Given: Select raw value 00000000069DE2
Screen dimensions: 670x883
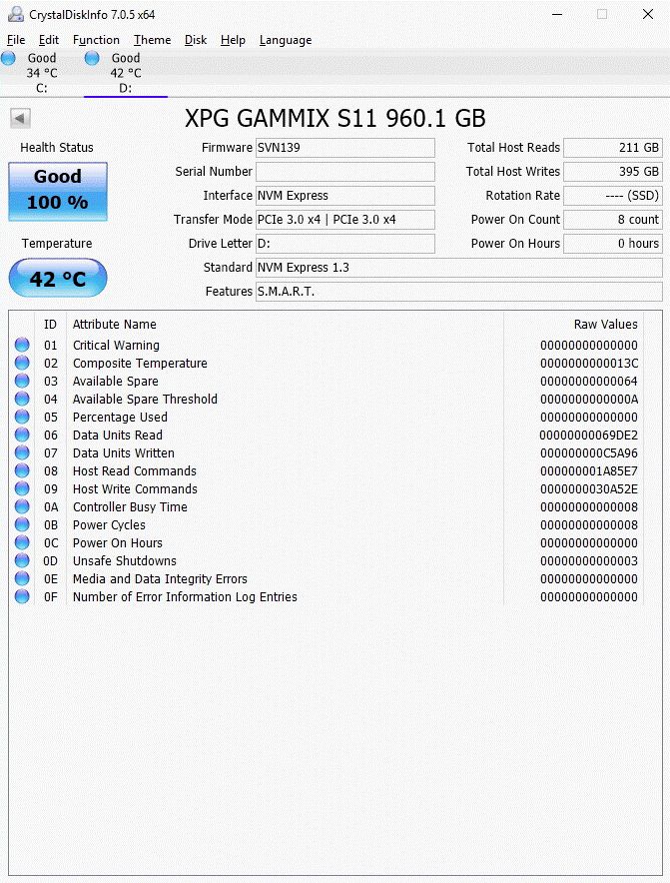Looking at the screenshot, I should [589, 436].
